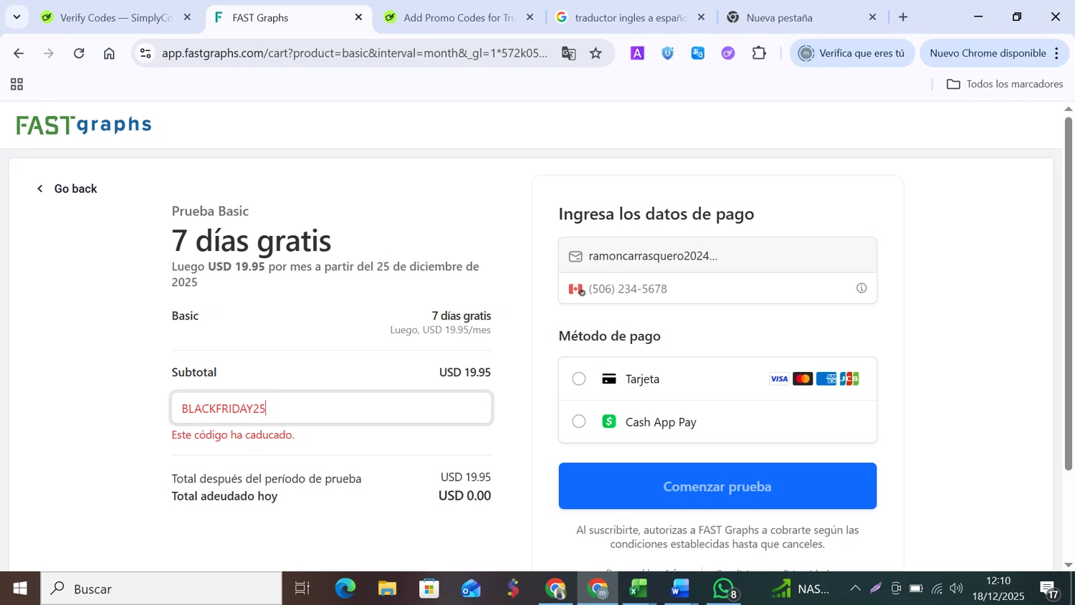Switch to Add Promo Codes tab
The width and height of the screenshot is (1075, 605).
tap(459, 17)
